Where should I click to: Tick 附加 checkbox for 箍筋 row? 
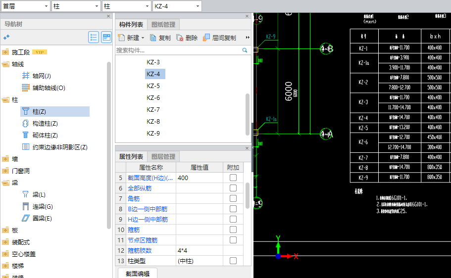(x=233, y=230)
